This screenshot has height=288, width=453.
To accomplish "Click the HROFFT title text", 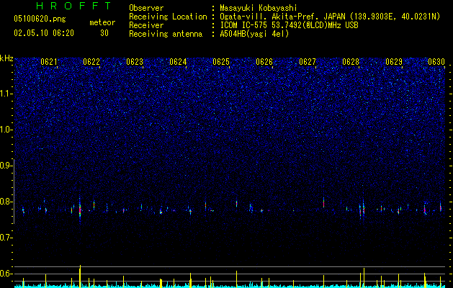I will [x=74, y=6].
